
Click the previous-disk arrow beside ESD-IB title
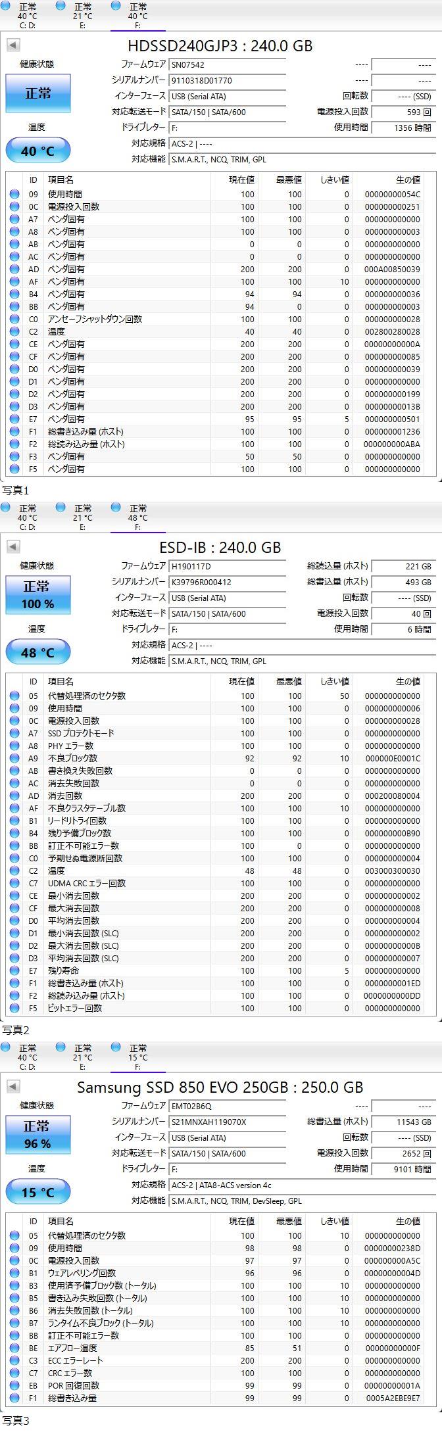pyautogui.click(x=13, y=547)
